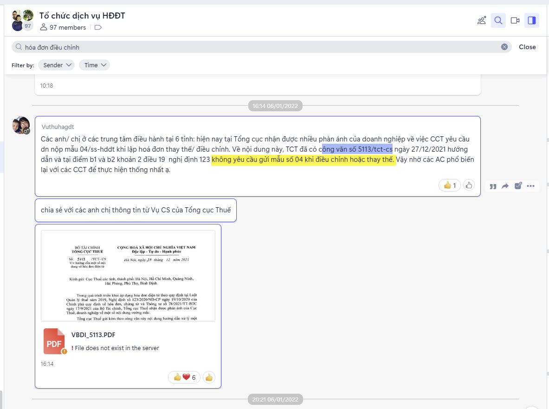Toggle like on the Vuthuhagdt message

[x=469, y=185]
